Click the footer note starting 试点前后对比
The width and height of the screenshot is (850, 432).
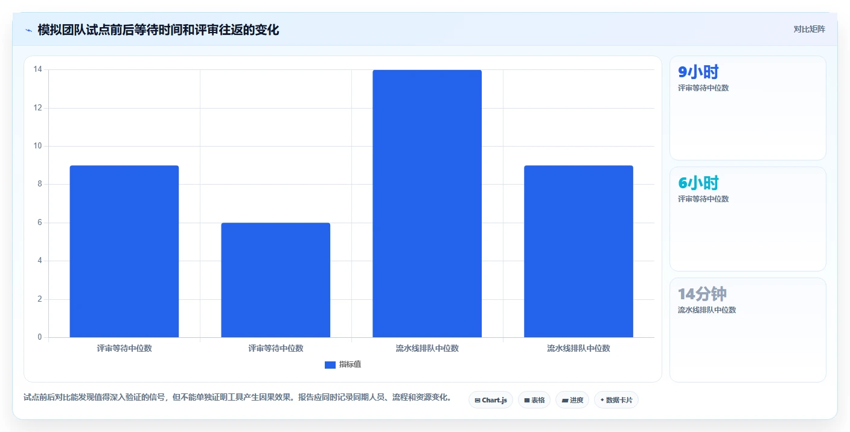(x=238, y=398)
